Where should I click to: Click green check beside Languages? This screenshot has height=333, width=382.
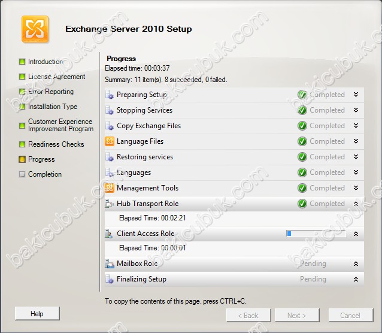[302, 172]
